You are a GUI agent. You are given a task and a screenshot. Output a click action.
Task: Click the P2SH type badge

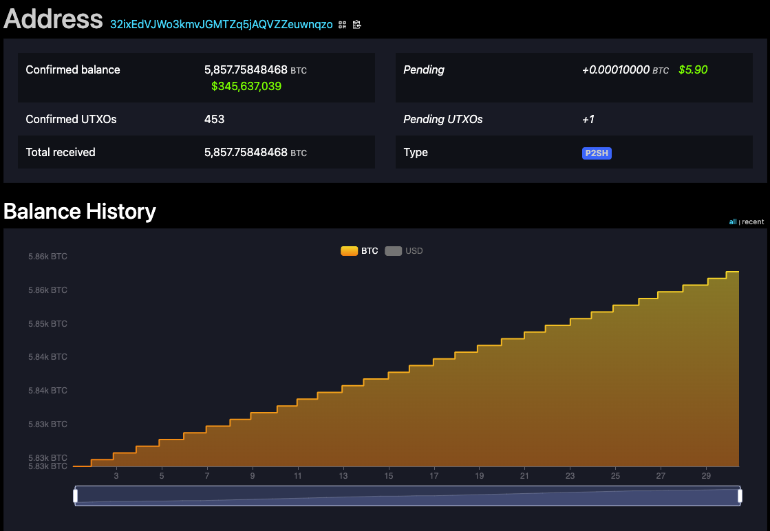coord(597,153)
